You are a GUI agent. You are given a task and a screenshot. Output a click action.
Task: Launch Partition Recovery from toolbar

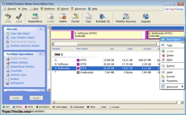pos(126,18)
